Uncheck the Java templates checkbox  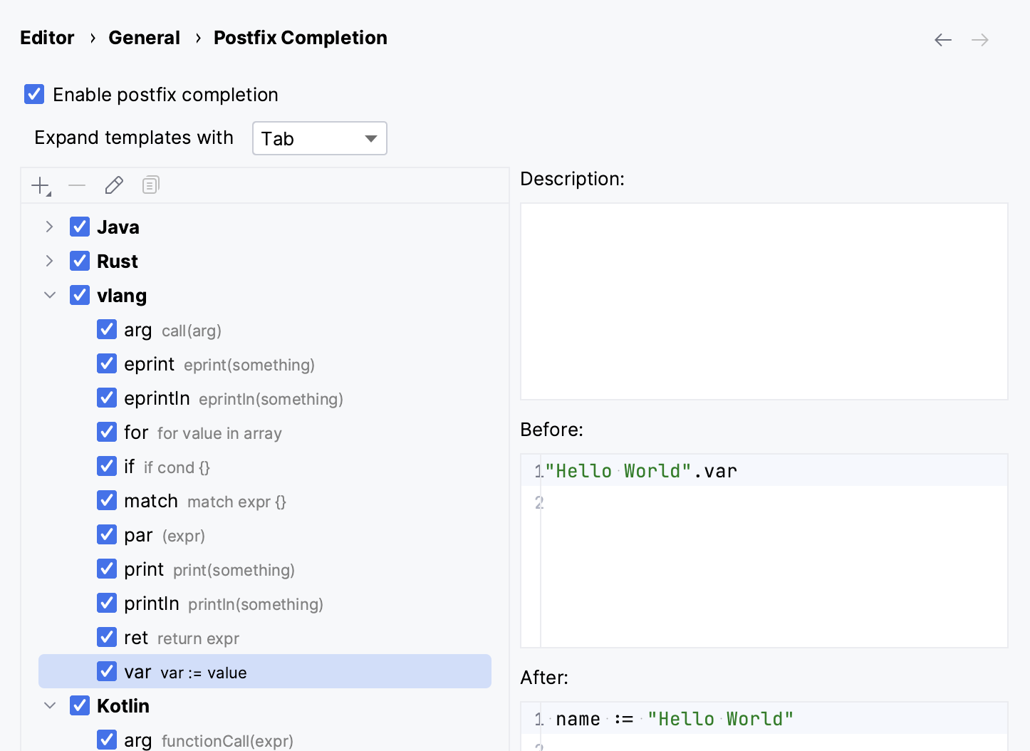coord(80,227)
